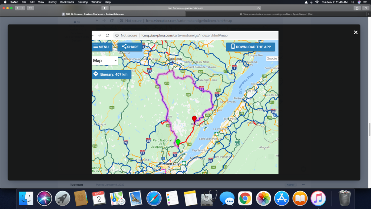Image resolution: width=371 pixels, height=209 pixels.
Task: Open App Store from the Dock
Action: (282, 198)
